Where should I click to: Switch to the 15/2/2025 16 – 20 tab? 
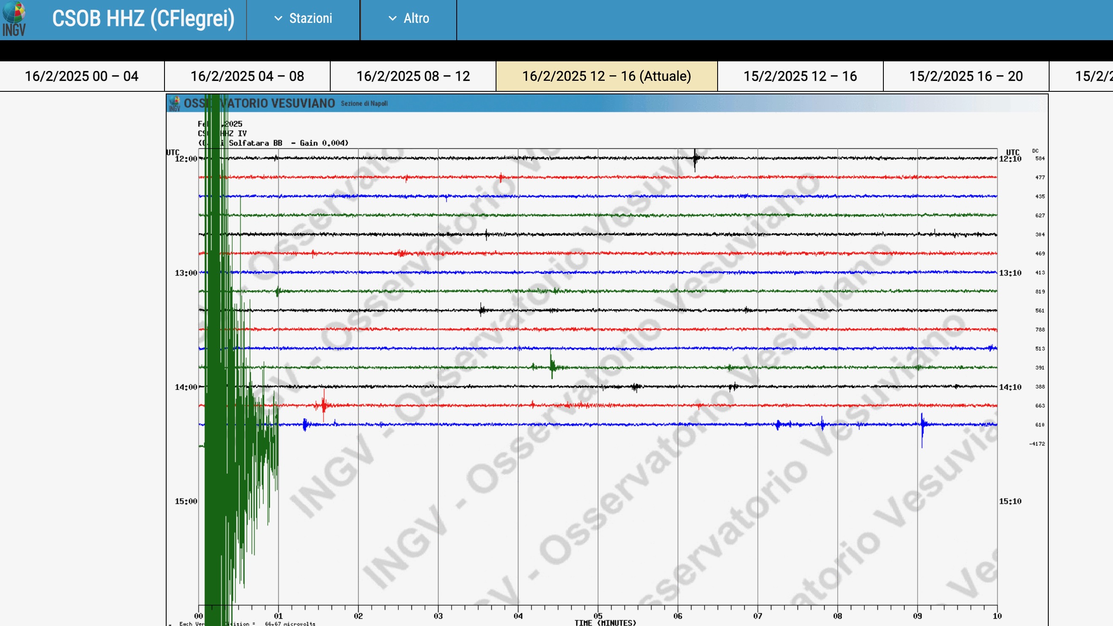pyautogui.click(x=966, y=76)
